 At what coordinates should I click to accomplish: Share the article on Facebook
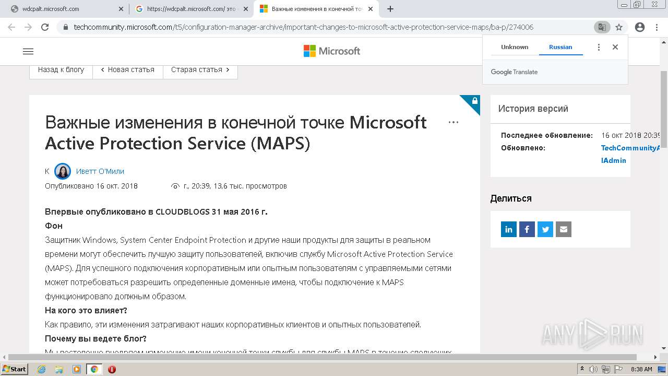coord(527,229)
